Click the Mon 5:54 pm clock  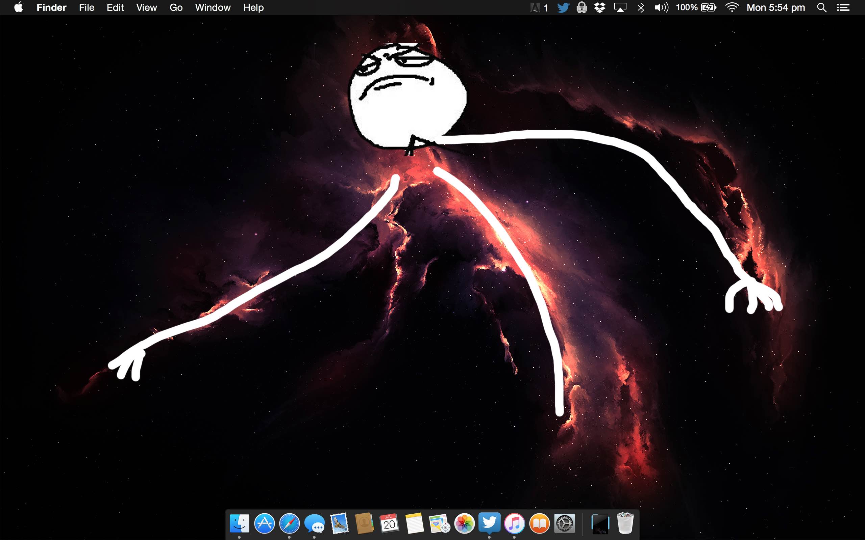776,7
